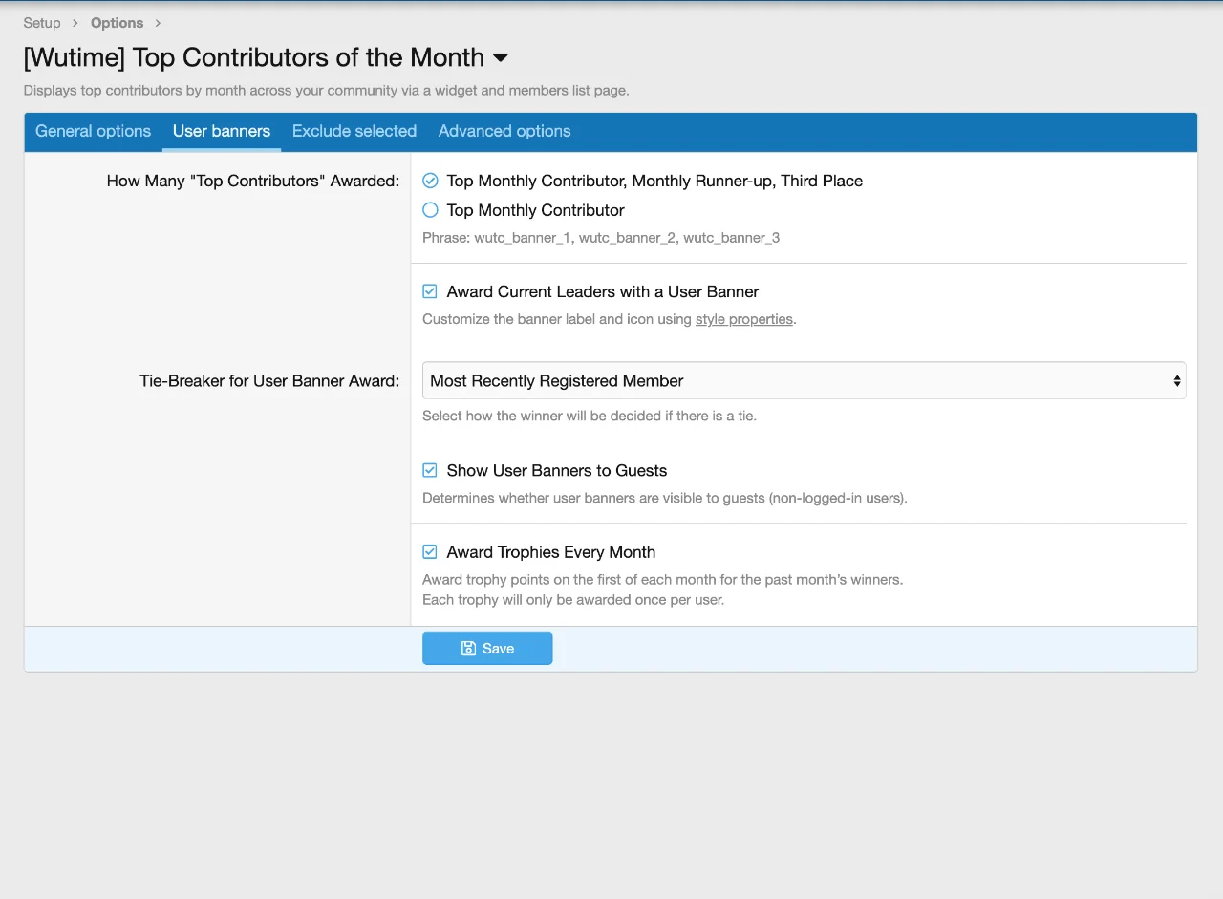1223x899 pixels.
Task: Switch to the General options tab
Action: point(93,132)
